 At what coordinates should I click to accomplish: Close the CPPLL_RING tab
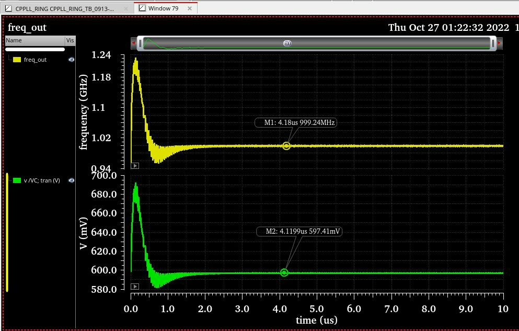pos(126,9)
